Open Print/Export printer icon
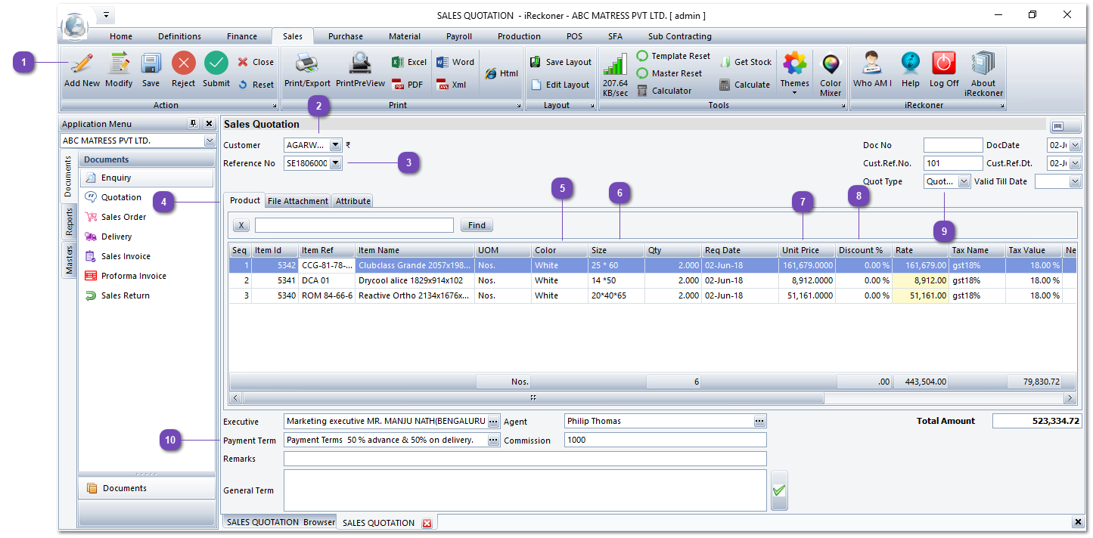This screenshot has width=1093, height=538. point(307,64)
